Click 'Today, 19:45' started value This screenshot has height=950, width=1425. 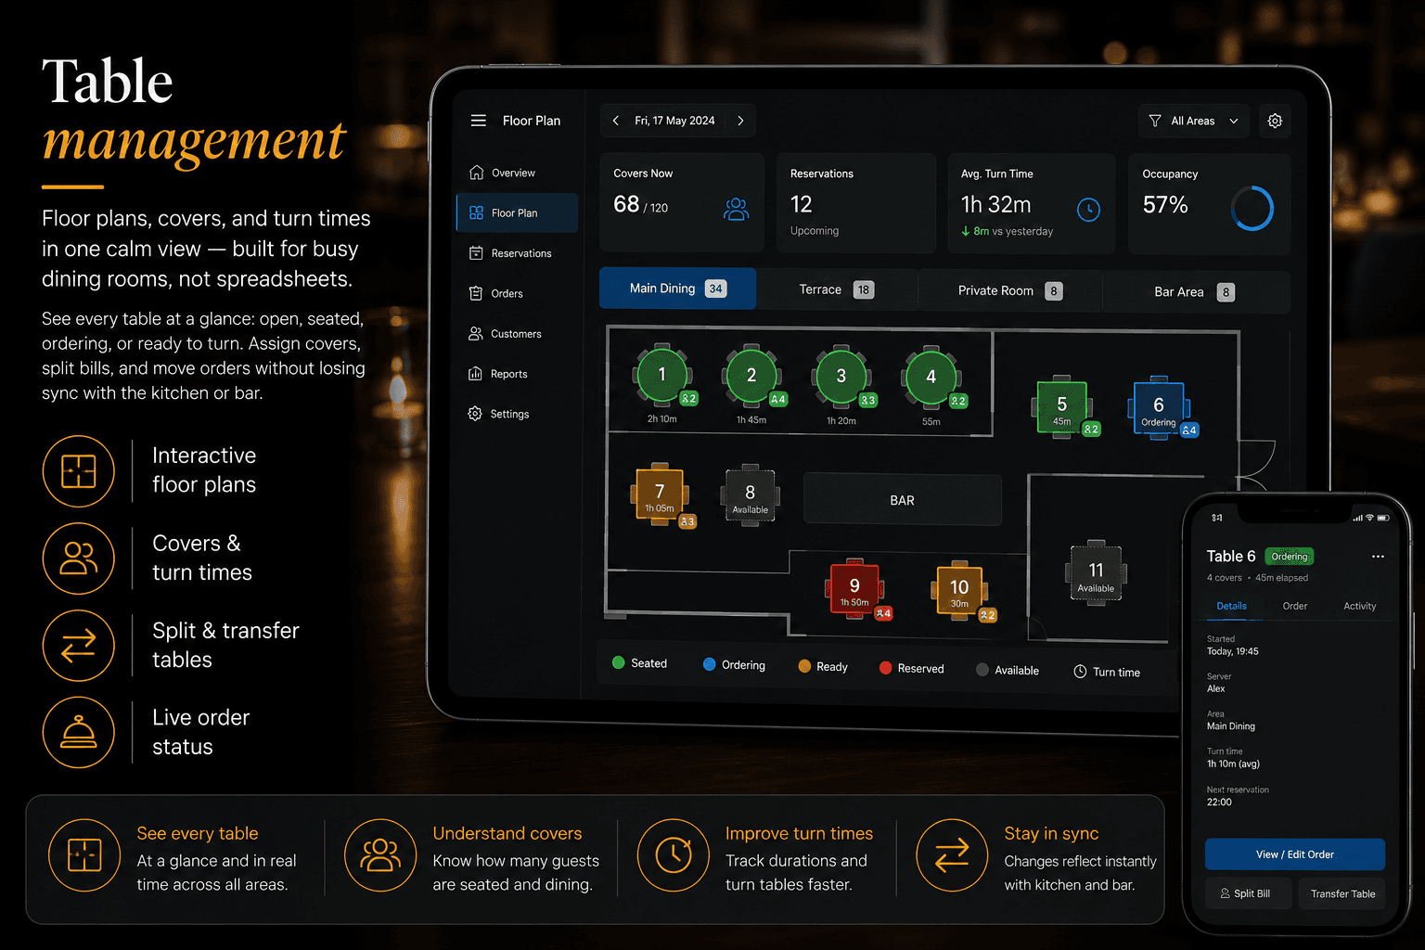(1232, 651)
